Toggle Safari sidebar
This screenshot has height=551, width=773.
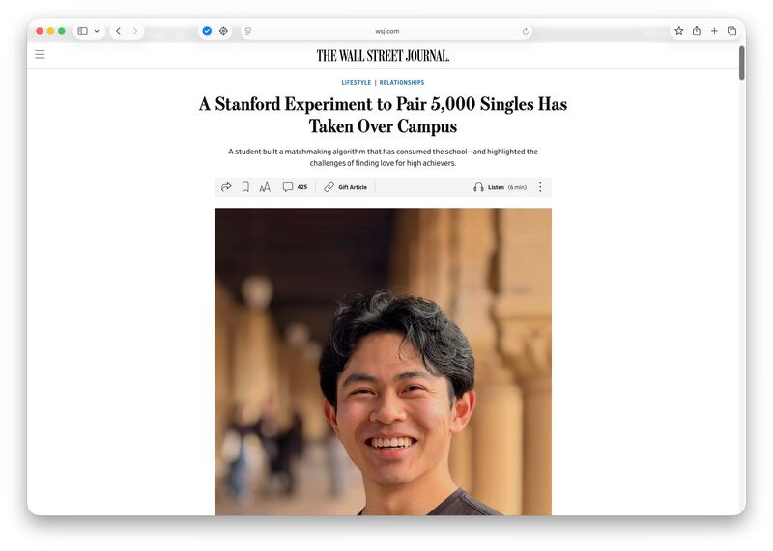pyautogui.click(x=83, y=31)
